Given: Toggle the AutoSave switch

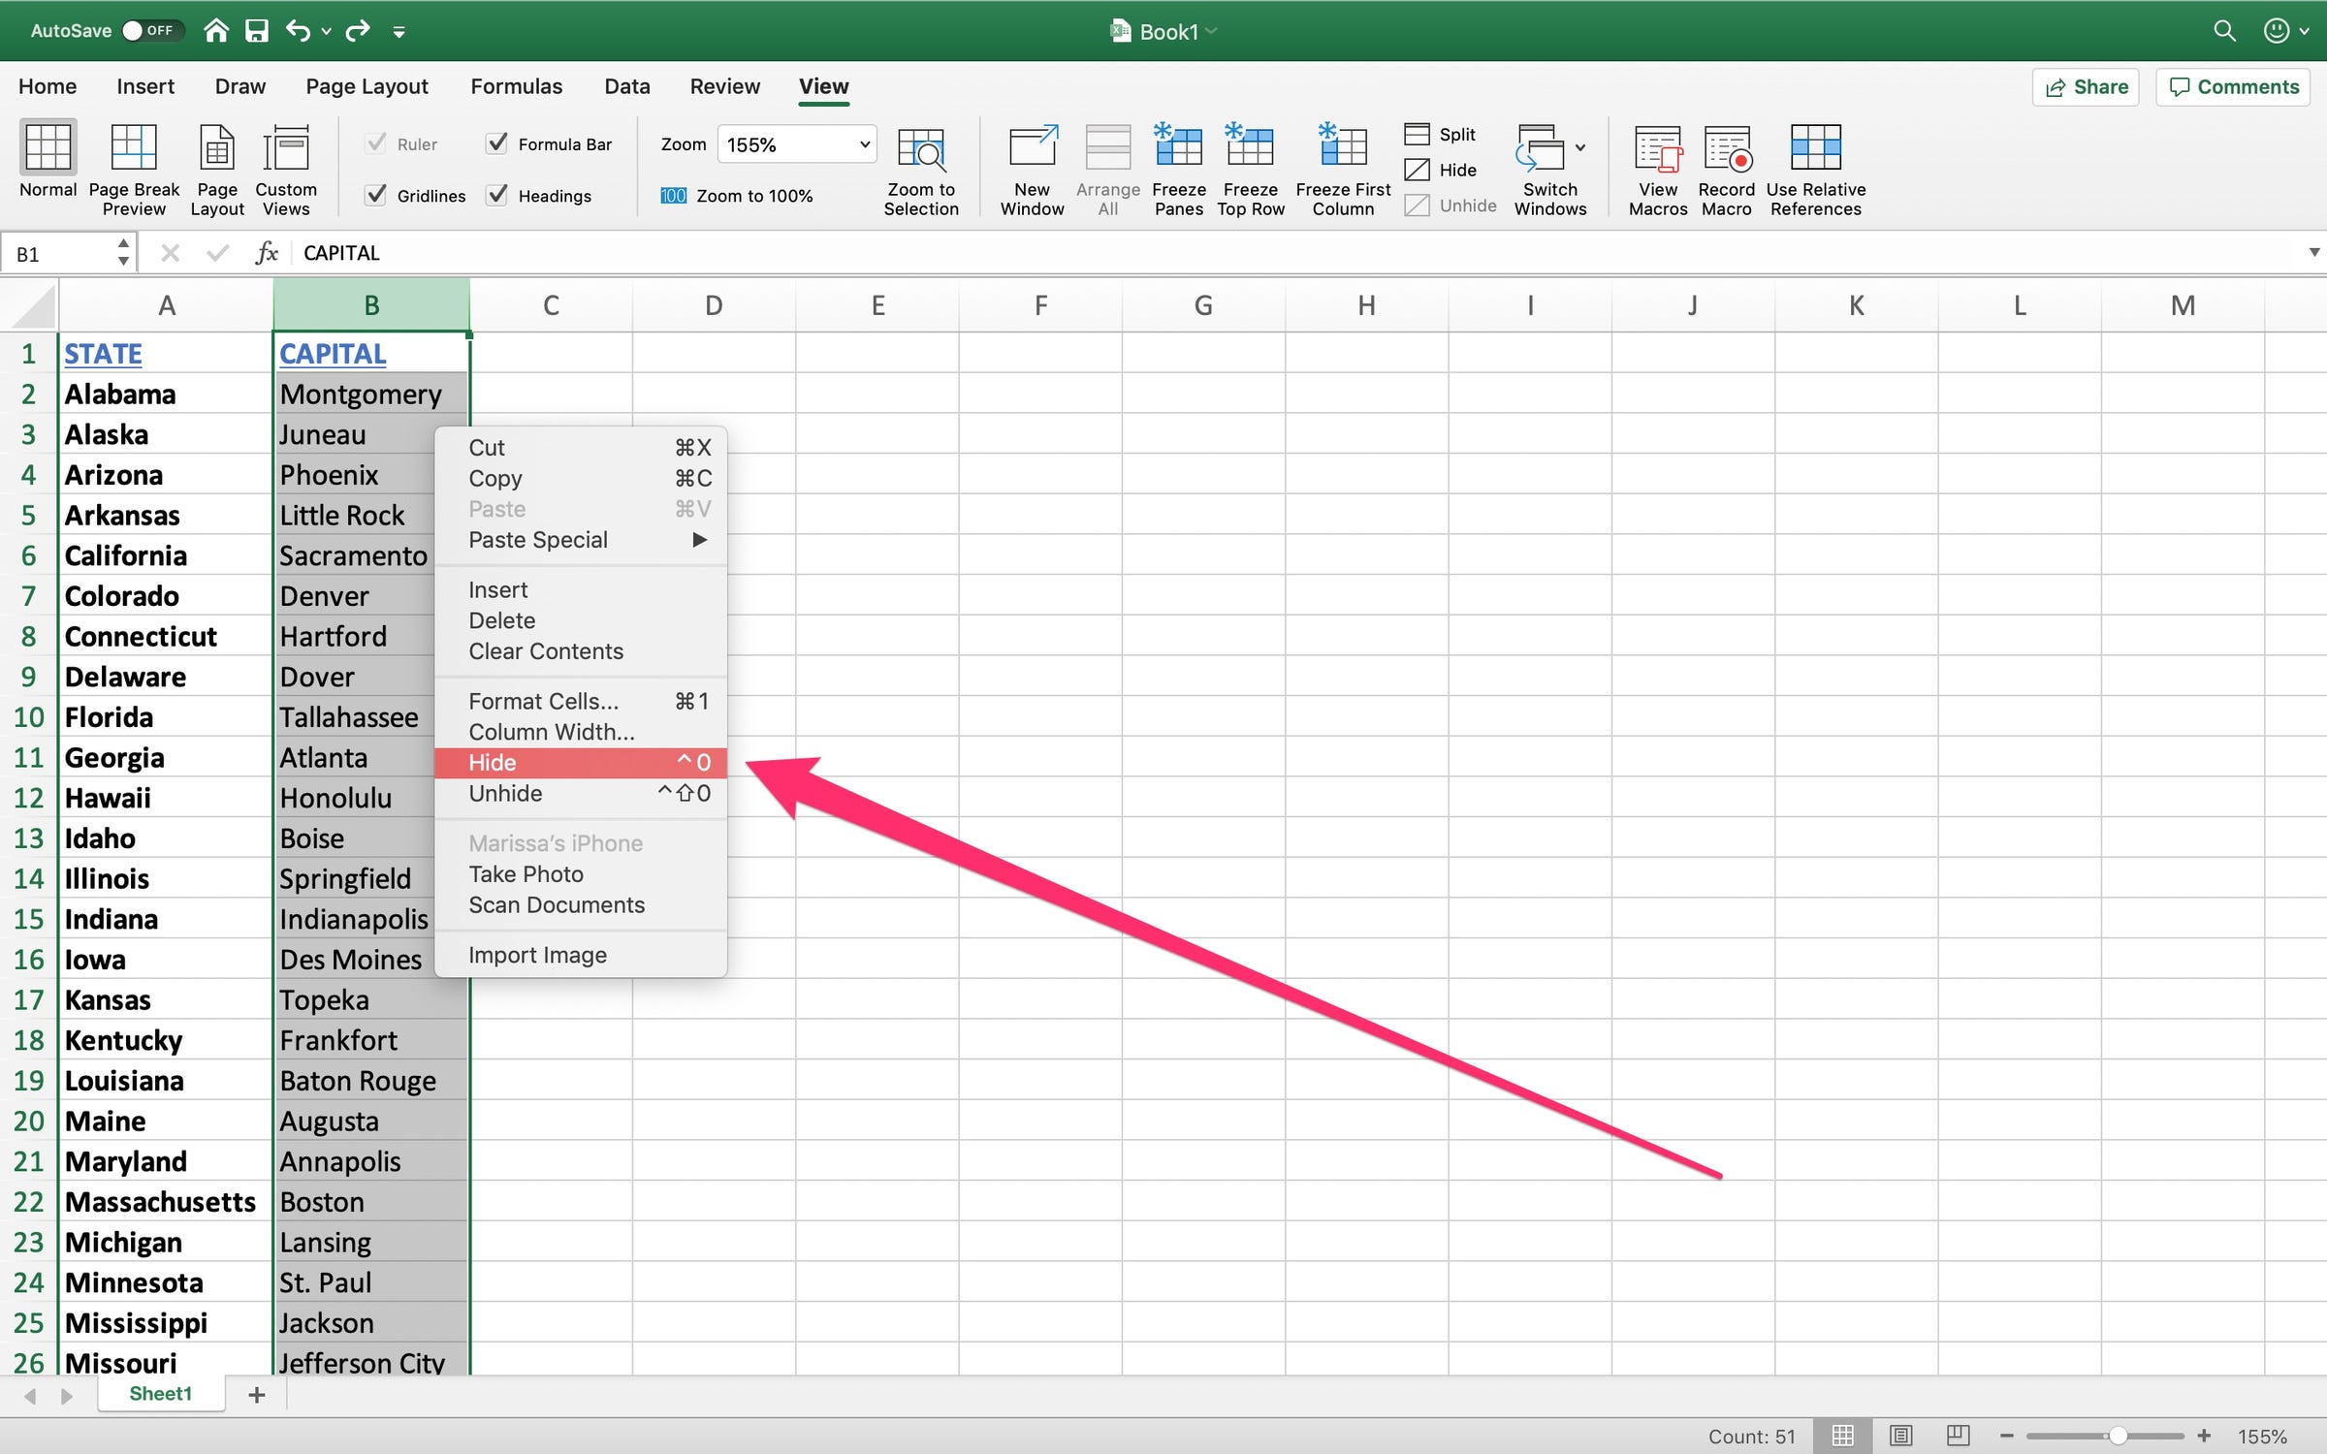Looking at the screenshot, I should (x=152, y=31).
